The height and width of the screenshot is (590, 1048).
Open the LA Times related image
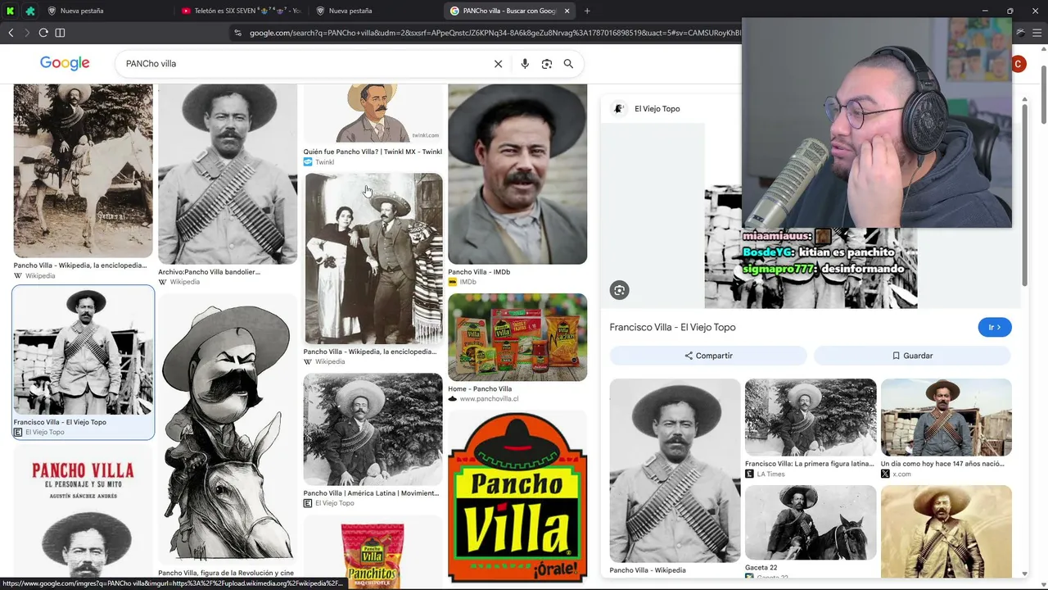pyautogui.click(x=811, y=417)
